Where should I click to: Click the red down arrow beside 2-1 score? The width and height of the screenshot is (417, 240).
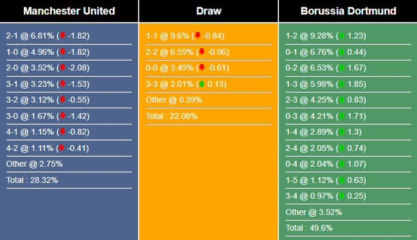tap(63, 36)
